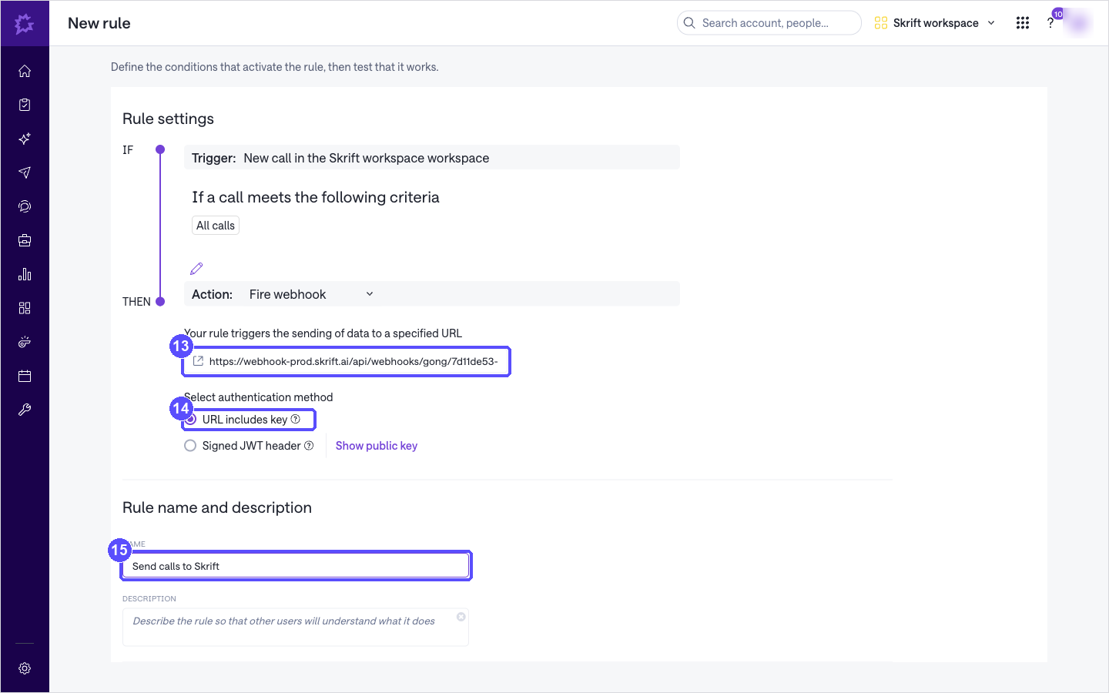1109x693 pixels.
Task: Open the webhook URL external link icon
Action: [x=198, y=361]
